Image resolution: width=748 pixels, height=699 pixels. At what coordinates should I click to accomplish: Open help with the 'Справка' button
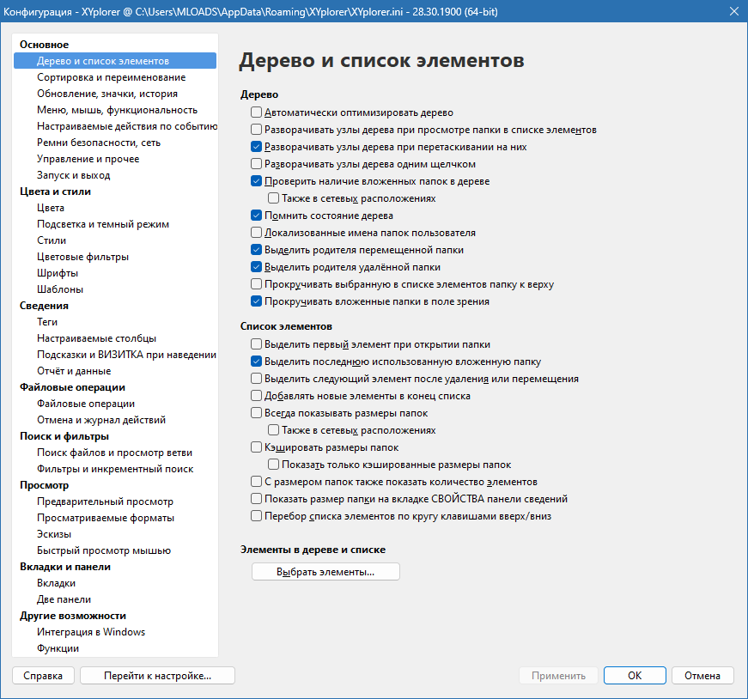tap(43, 676)
